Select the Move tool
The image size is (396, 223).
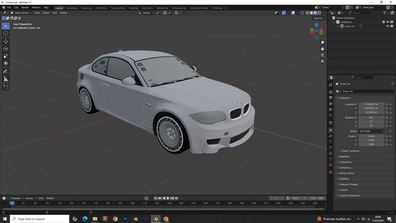point(6,41)
